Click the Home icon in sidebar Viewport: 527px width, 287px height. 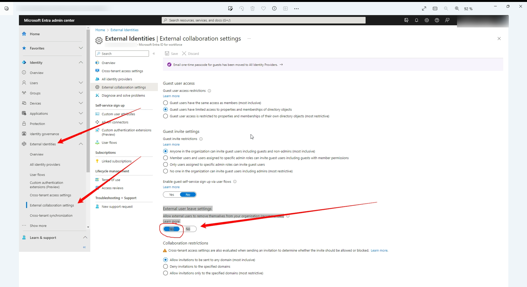[x=24, y=34]
